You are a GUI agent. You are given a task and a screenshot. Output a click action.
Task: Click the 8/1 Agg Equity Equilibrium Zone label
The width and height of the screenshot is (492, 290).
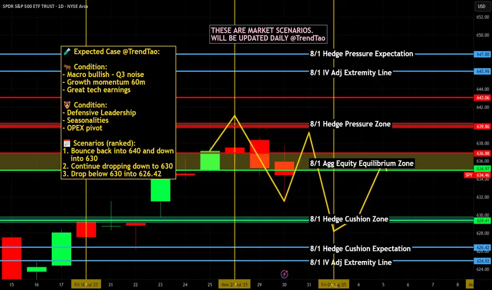point(362,163)
